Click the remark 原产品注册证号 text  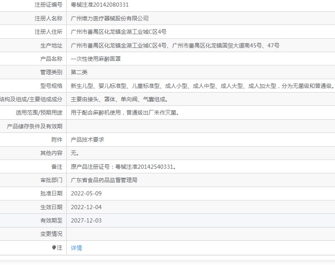(x=123, y=167)
